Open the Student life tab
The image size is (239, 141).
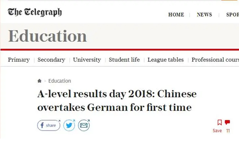point(124,60)
